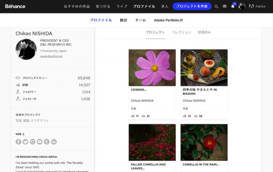The image size is (273, 172).
Task: Open the fallen camellia petals thumbnail
Action: click(152, 143)
